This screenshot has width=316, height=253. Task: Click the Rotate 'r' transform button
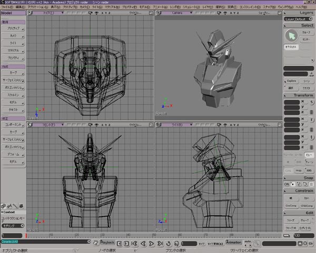pos(312,120)
